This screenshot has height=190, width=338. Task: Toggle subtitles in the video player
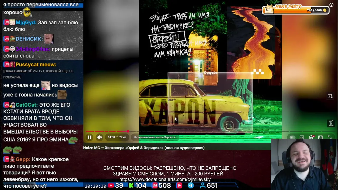[302, 137]
